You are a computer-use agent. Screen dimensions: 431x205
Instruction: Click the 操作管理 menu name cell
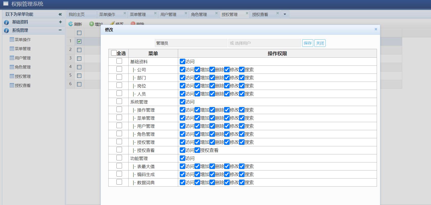(153, 110)
